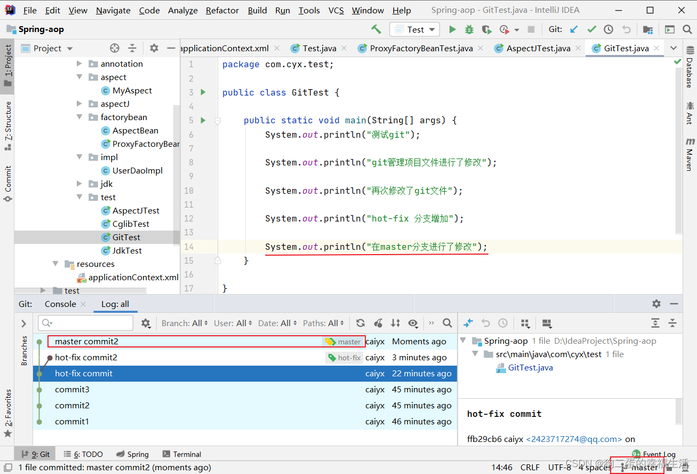Open User filter dropdown

tap(234, 323)
